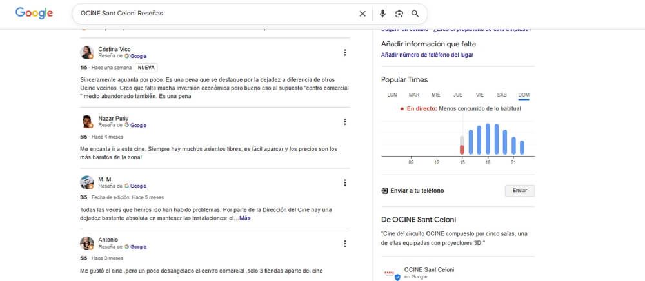Click the Google link in M. M.'s review
Screen dimensions: 645x281
click(x=135, y=186)
